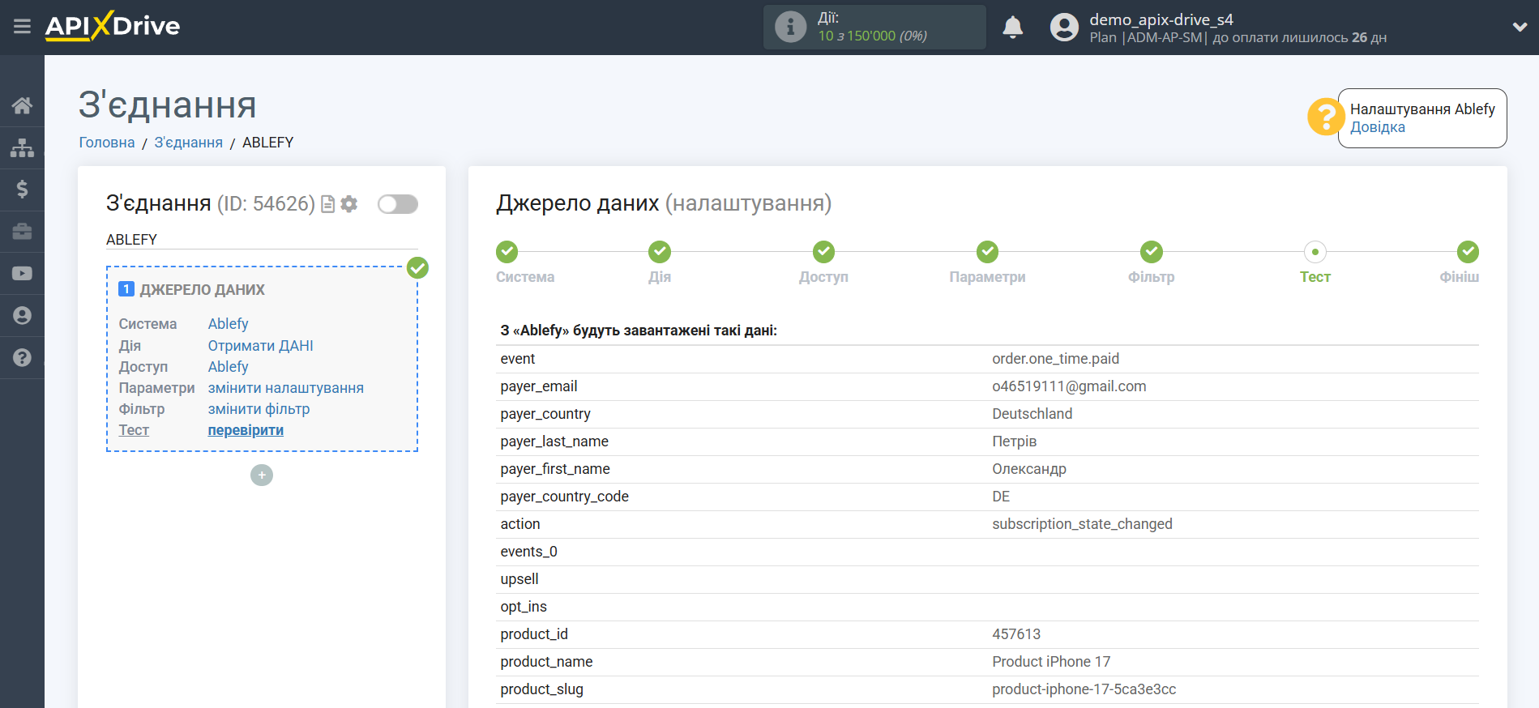Go to Параметри step
Viewport: 1539px width, 708px height.
pyautogui.click(x=987, y=252)
